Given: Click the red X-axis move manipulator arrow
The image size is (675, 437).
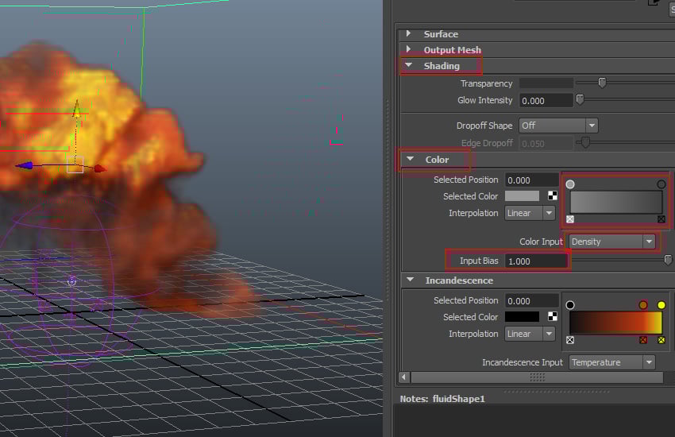Looking at the screenshot, I should [x=99, y=168].
